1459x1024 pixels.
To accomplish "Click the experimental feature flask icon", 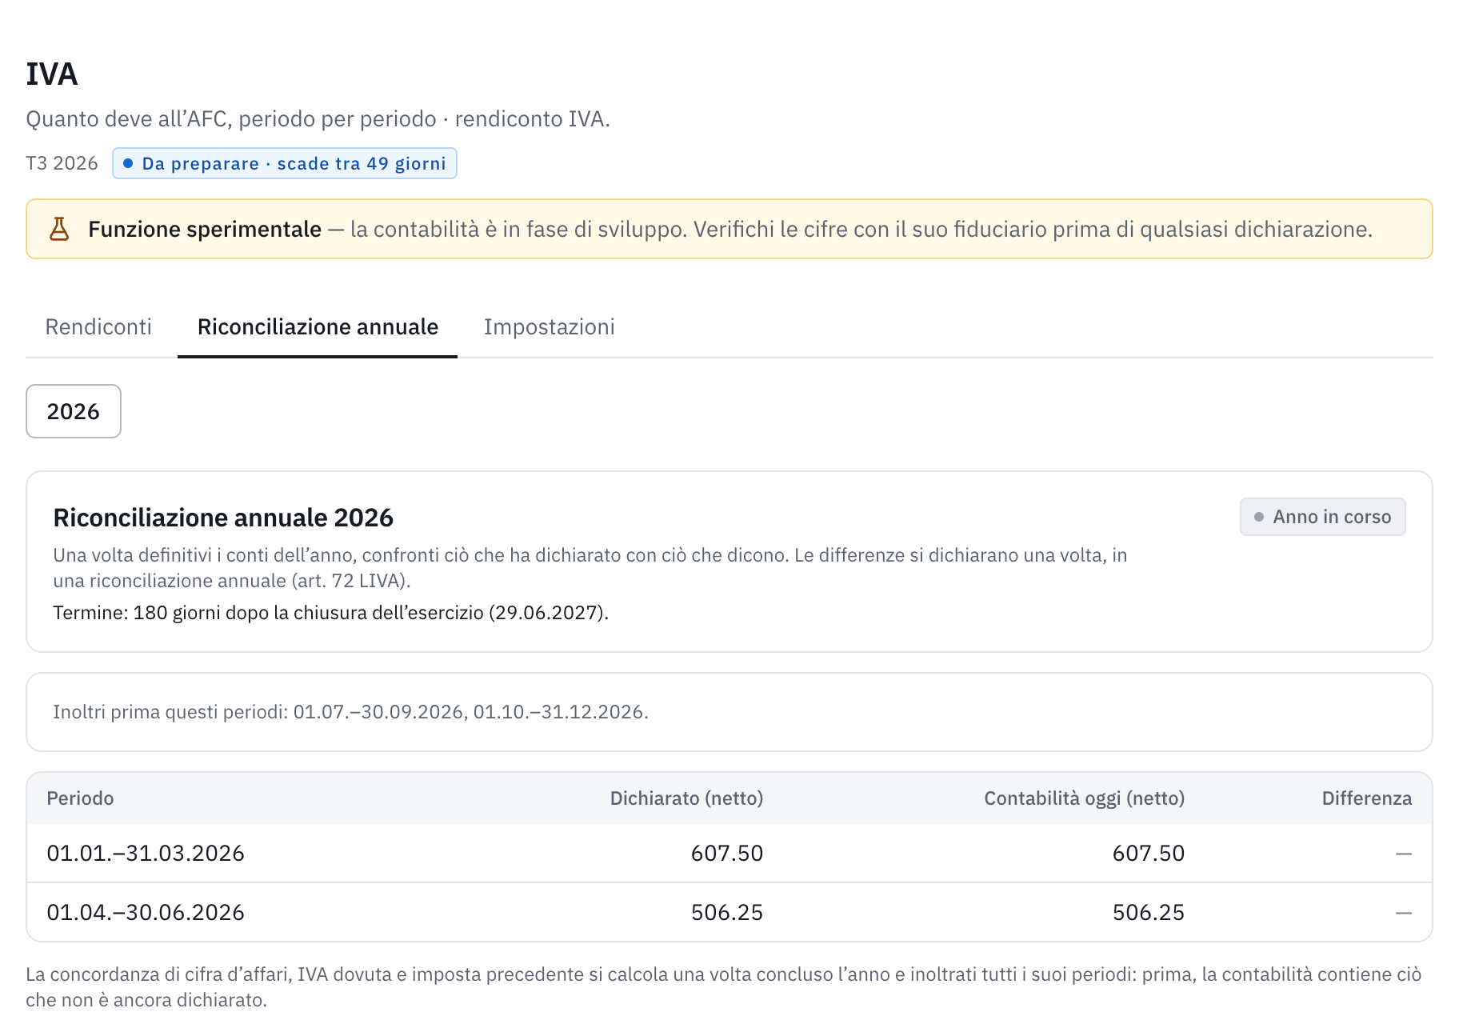I will tap(59, 230).
